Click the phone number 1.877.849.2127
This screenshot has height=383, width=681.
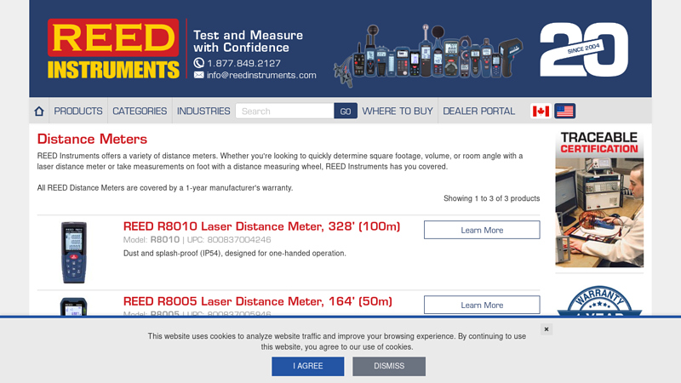point(243,63)
